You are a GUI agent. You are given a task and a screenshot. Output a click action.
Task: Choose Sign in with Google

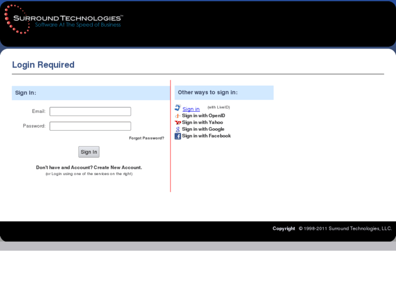pyautogui.click(x=203, y=129)
